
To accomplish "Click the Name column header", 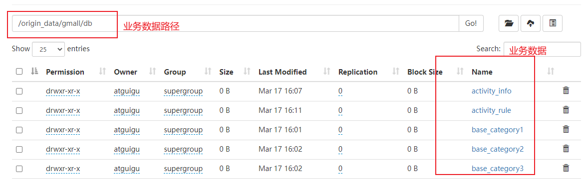I will [482, 72].
